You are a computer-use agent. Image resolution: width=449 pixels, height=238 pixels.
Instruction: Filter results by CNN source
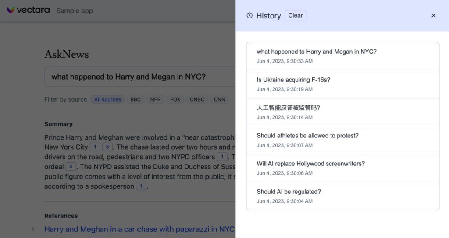(219, 99)
